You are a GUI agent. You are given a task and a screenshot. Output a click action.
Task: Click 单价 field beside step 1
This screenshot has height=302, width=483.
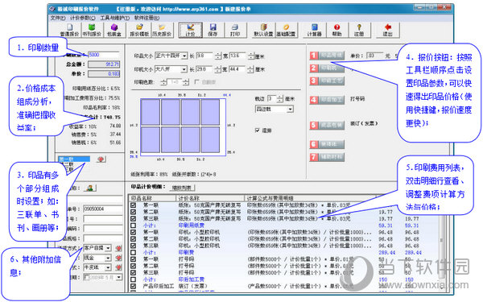click(x=375, y=56)
